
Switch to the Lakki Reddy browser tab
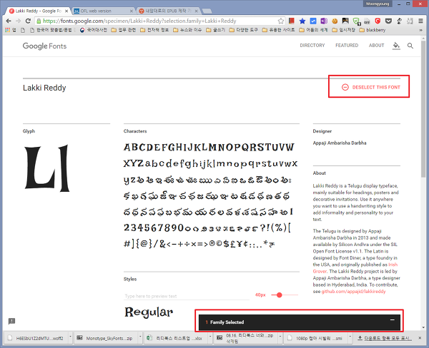coord(39,11)
